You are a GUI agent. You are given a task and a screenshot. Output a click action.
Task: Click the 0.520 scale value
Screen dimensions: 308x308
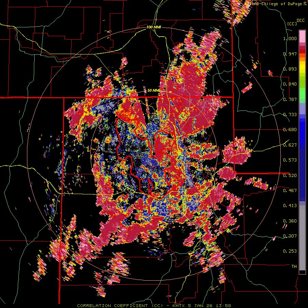290,175
